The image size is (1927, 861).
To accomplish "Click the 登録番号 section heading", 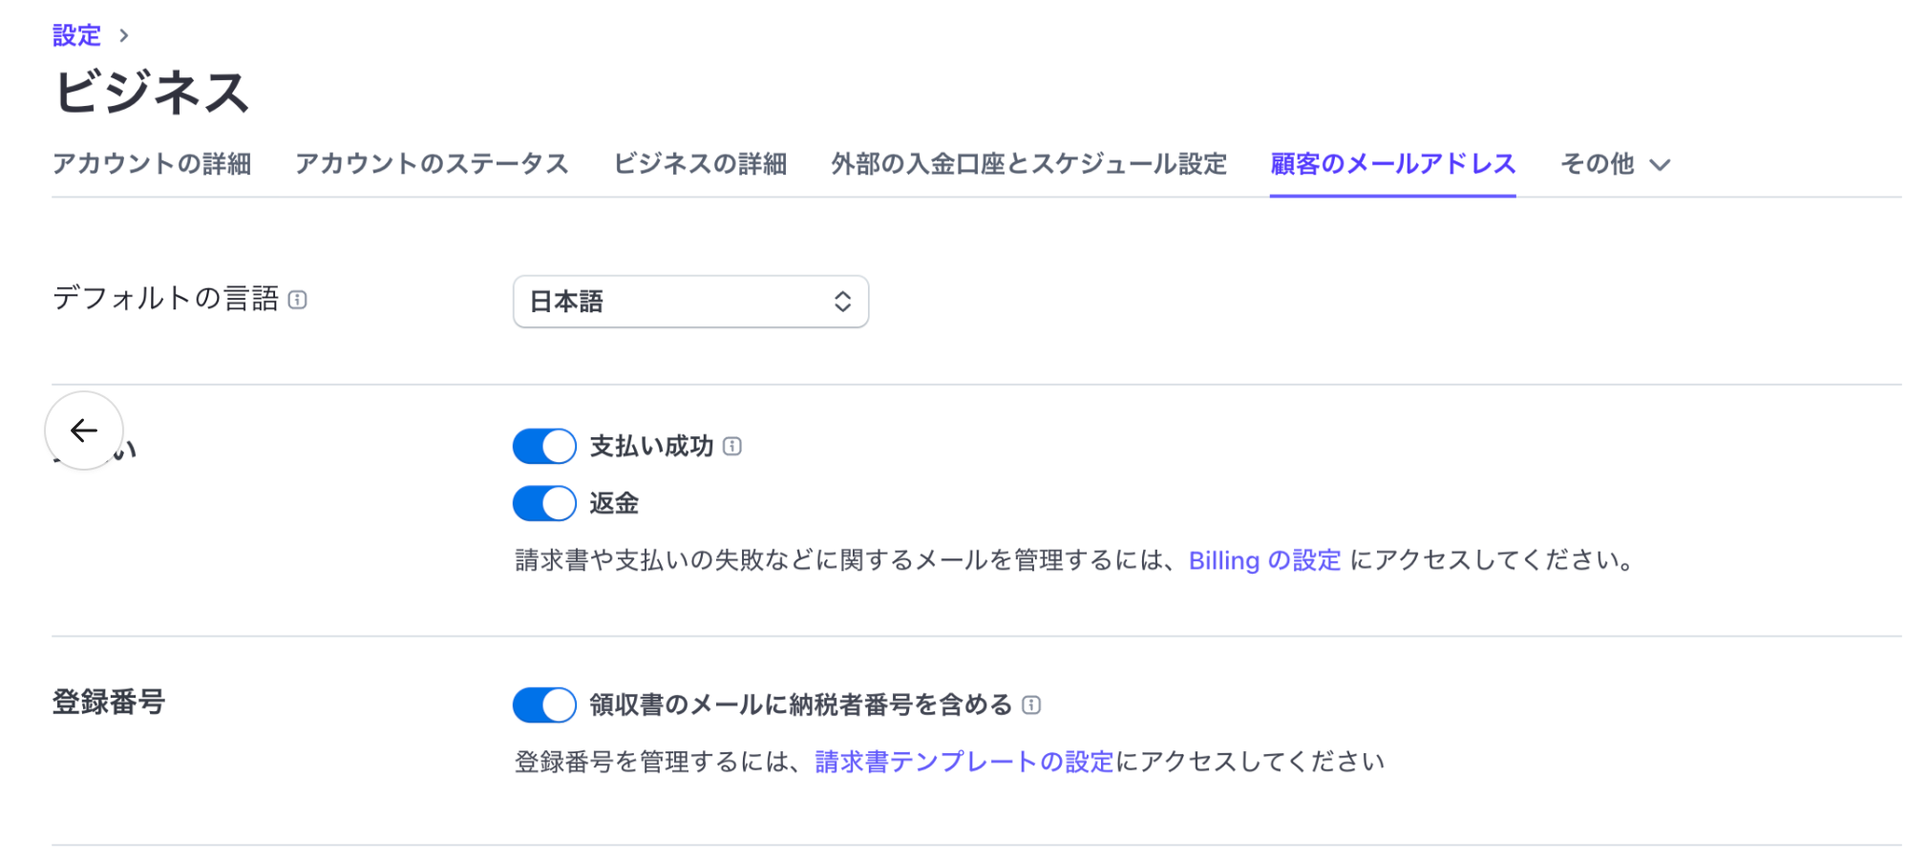I will (x=109, y=703).
